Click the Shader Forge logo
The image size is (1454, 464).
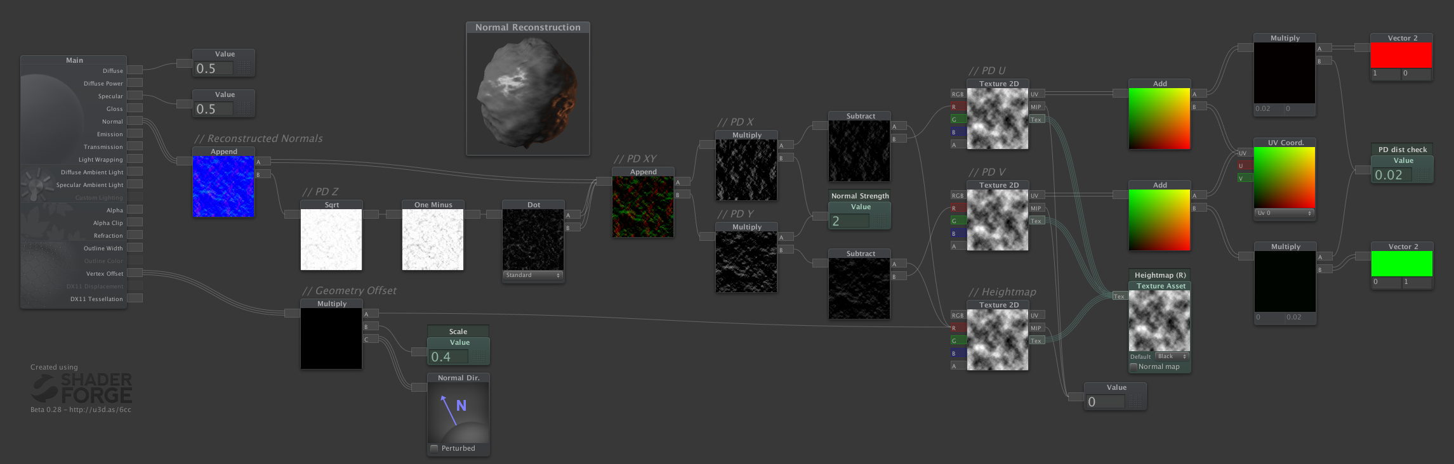click(x=81, y=389)
